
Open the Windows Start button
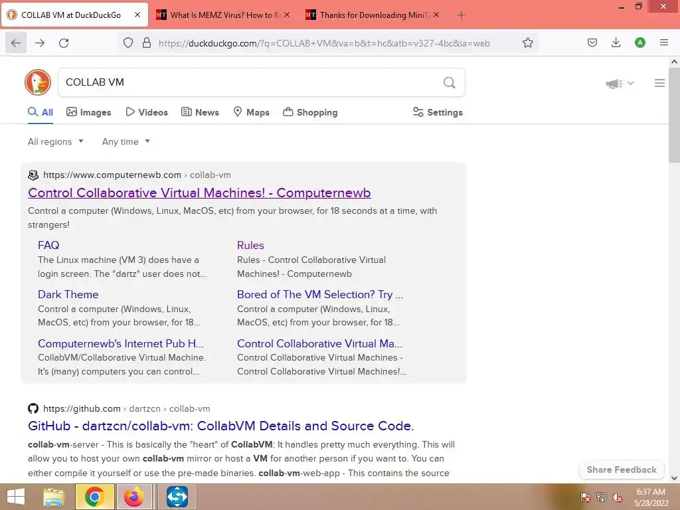pyautogui.click(x=16, y=497)
